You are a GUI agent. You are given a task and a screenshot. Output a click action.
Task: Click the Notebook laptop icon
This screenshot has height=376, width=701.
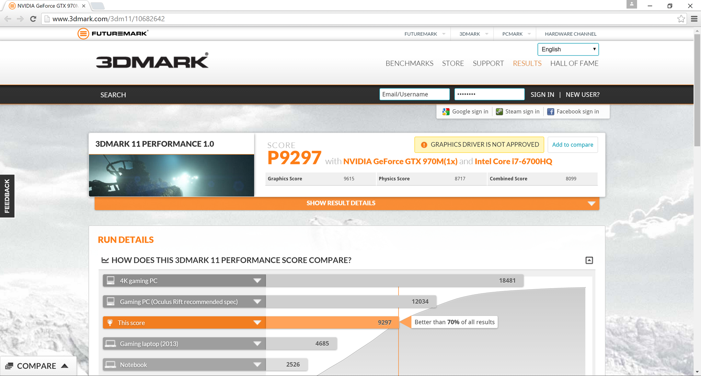tap(110, 364)
